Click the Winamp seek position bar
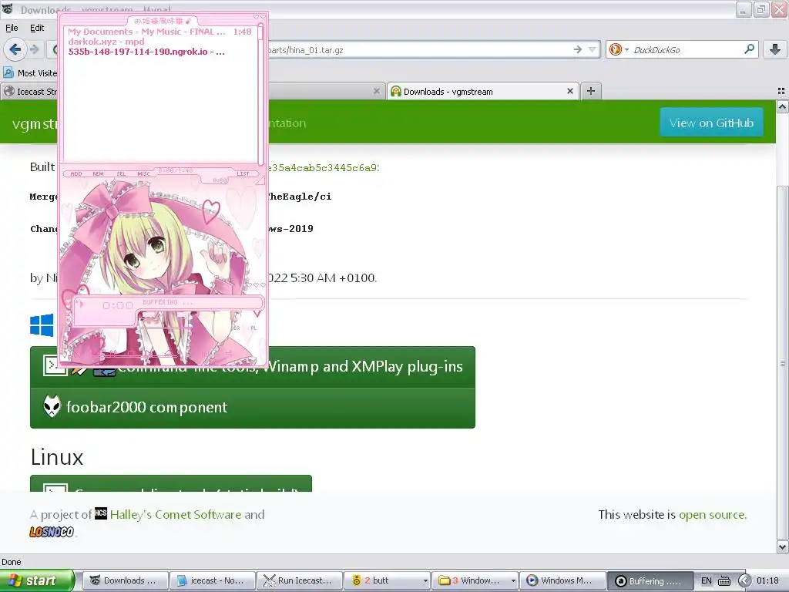Image resolution: width=789 pixels, height=592 pixels. click(167, 327)
